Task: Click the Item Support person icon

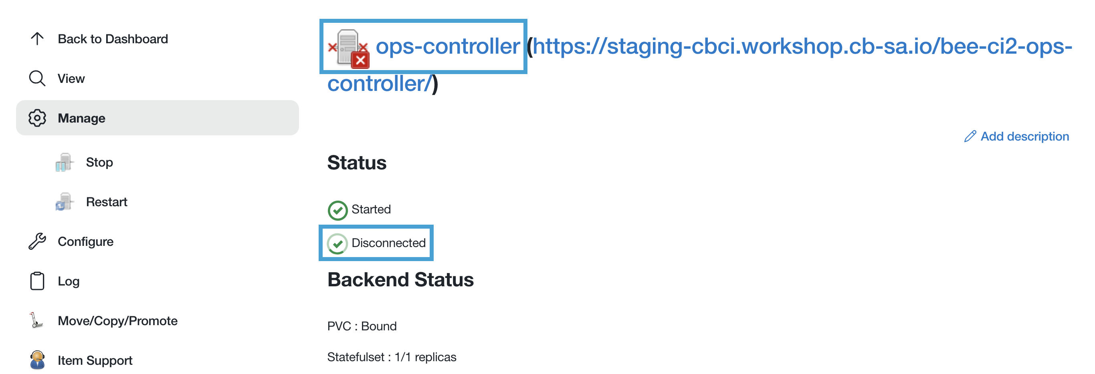Action: [x=37, y=360]
